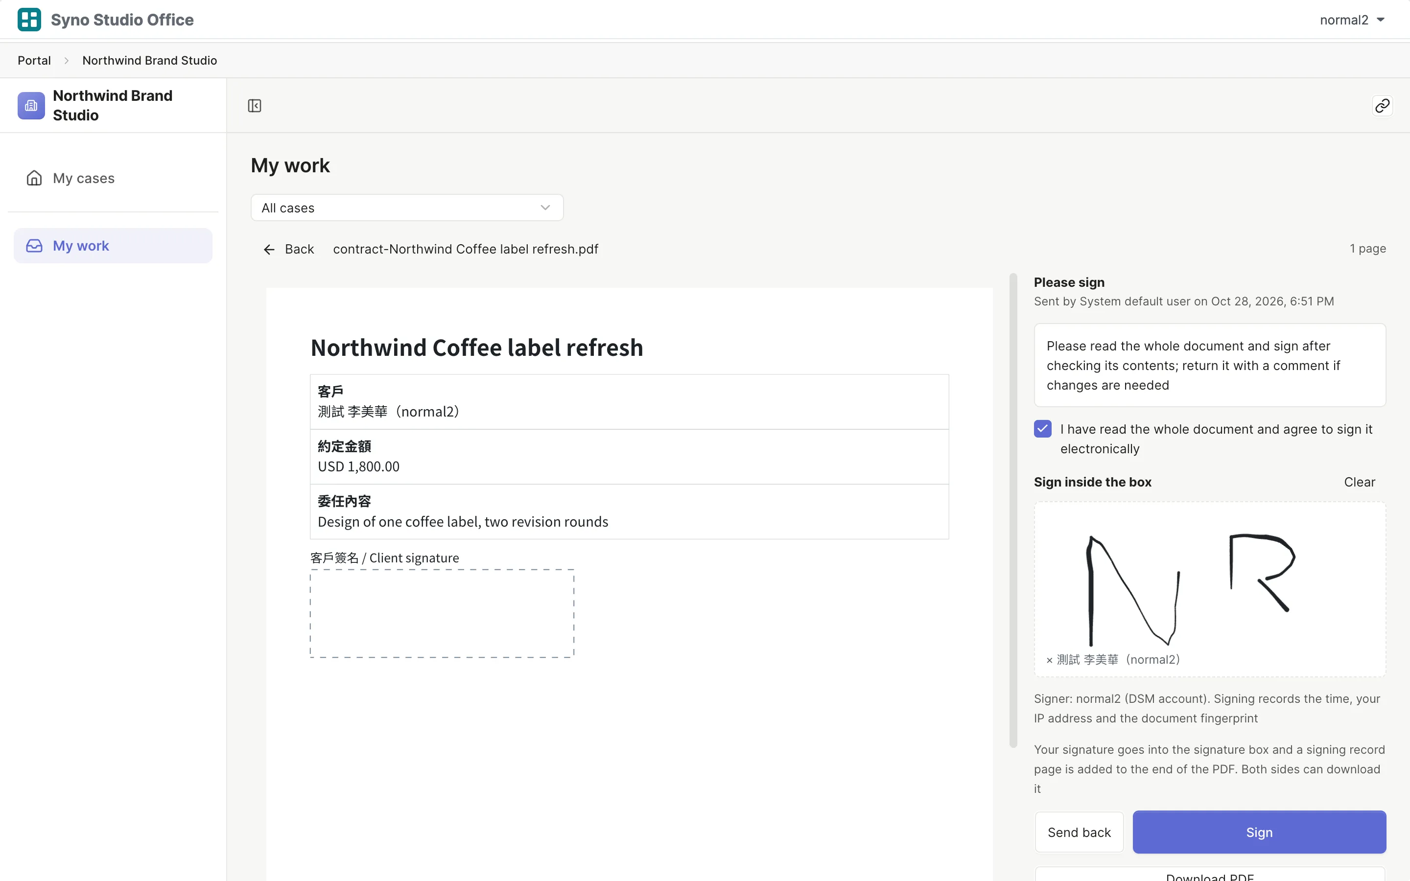This screenshot has width=1410, height=881.
Task: Open Northwind Brand Studio breadcrumb link
Action: click(149, 60)
